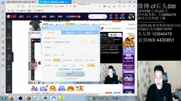Set time to 10分钟
Screen dimensions: 181x101
pyautogui.click(x=91, y=65)
